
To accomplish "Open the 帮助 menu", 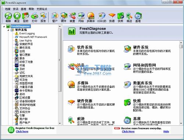I will pos(31,9).
